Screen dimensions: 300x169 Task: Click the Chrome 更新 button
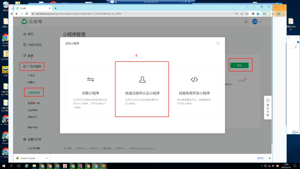266,14
